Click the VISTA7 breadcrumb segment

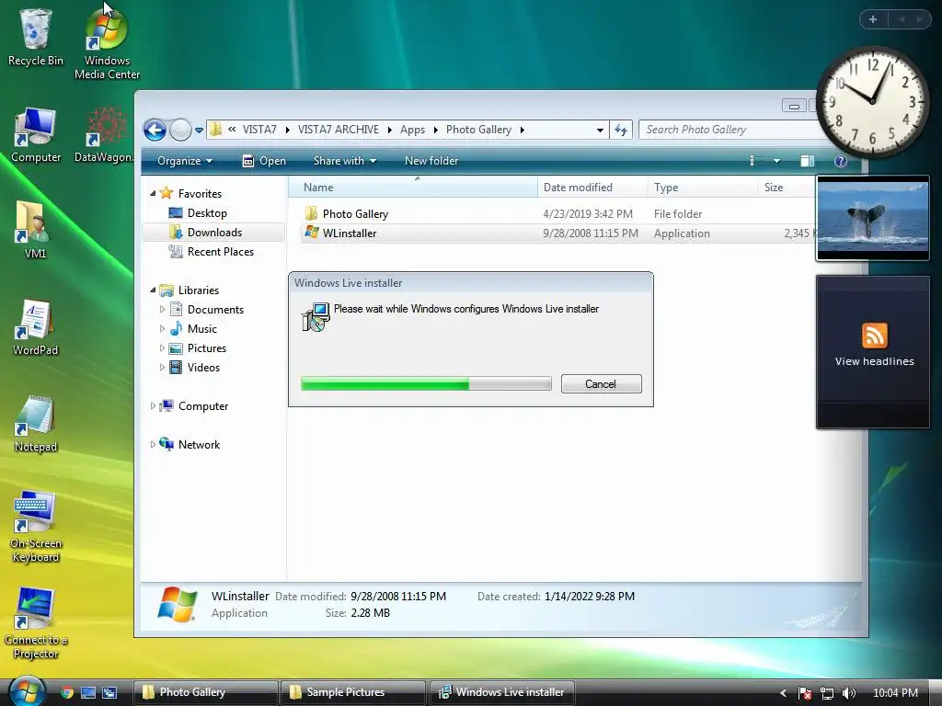[x=259, y=130]
